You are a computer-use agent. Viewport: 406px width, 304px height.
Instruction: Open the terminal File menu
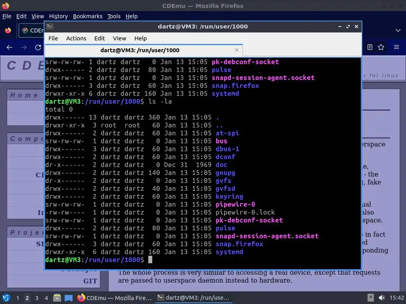53,38
